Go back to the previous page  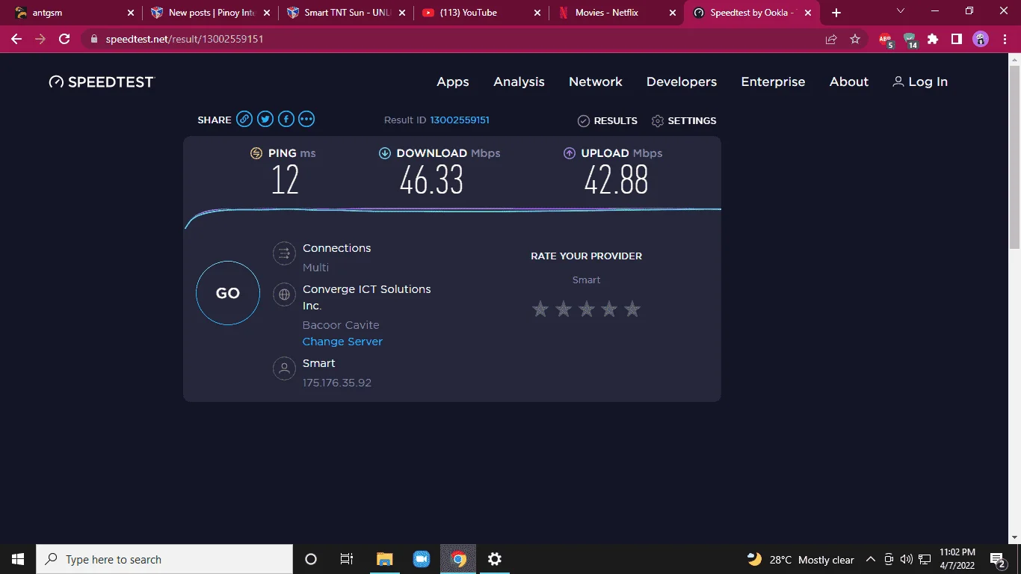16,39
